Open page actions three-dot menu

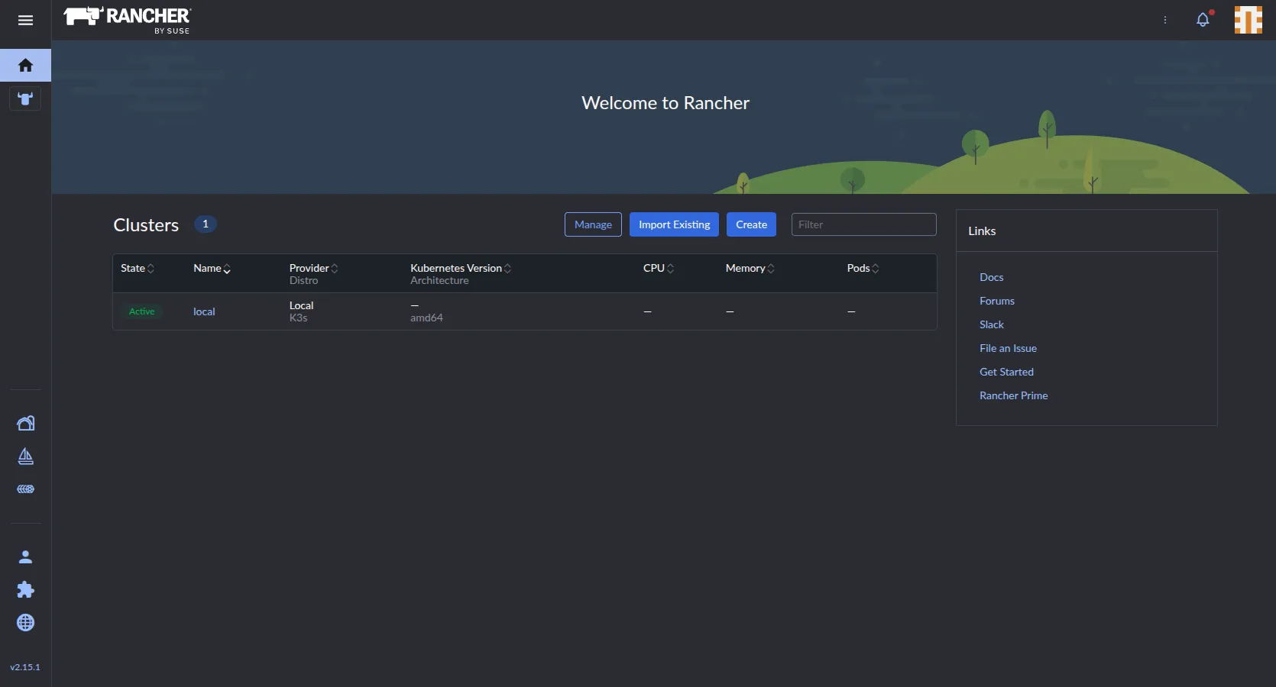coord(1165,20)
